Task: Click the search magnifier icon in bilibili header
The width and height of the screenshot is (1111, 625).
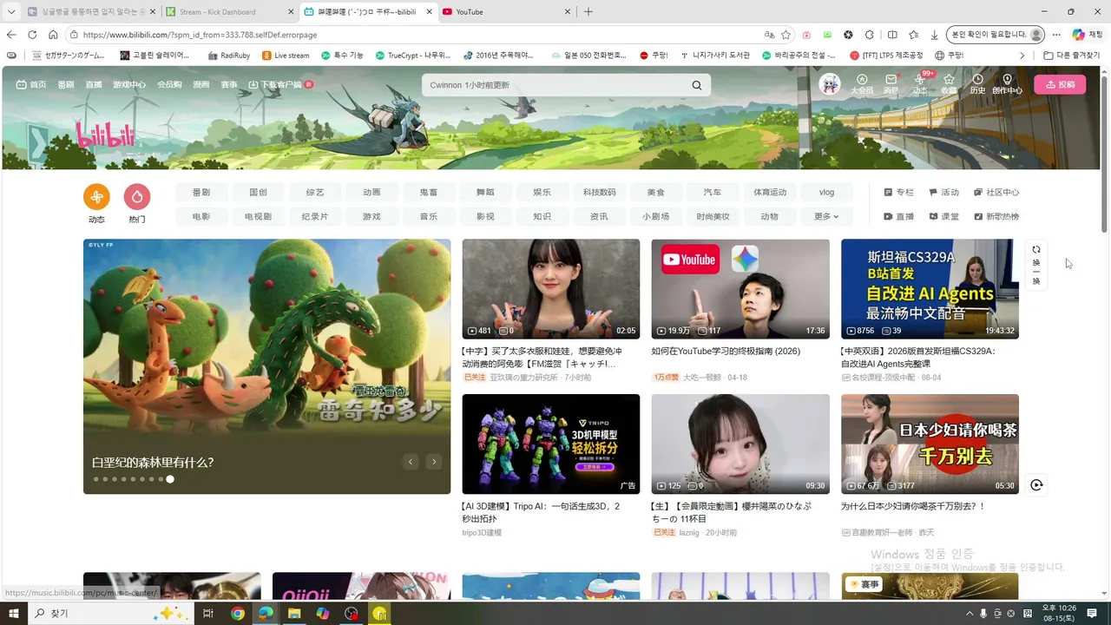Action: 696,85
